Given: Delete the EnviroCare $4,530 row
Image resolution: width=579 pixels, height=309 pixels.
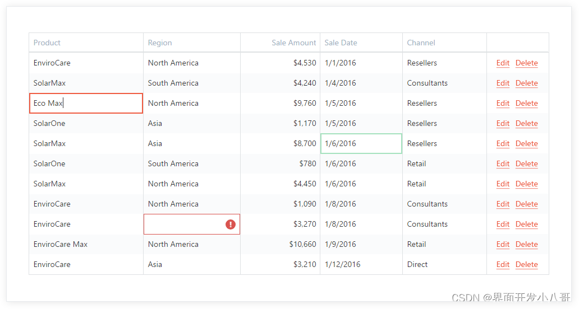Looking at the screenshot, I should [x=527, y=63].
